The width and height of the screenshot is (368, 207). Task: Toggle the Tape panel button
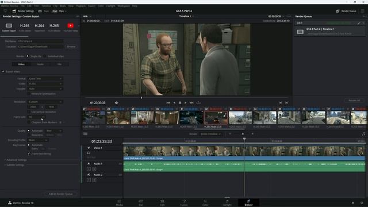pyautogui.click(x=44, y=11)
